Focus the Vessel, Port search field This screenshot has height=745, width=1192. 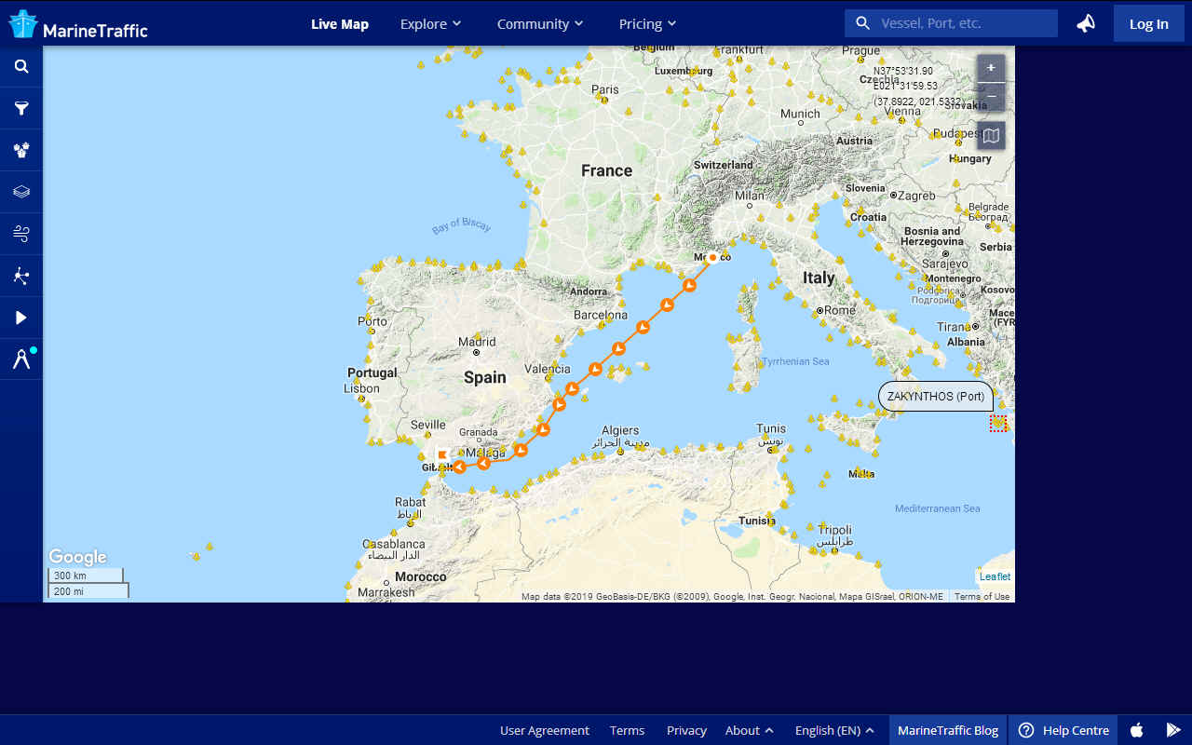click(951, 23)
